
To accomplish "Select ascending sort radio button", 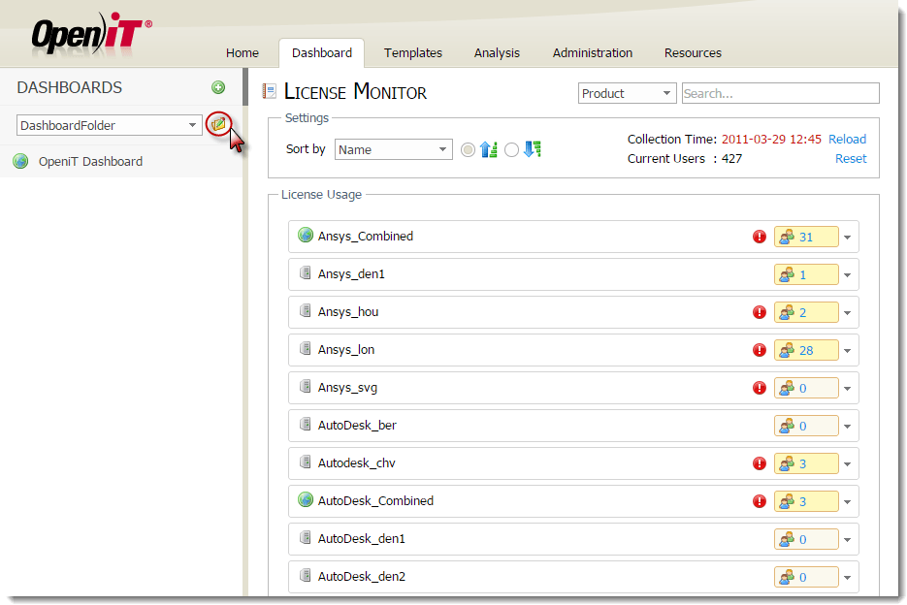I will pyautogui.click(x=468, y=150).
